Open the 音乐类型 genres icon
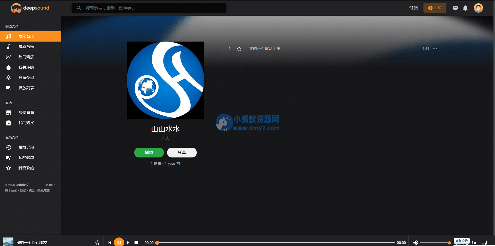 9,77
